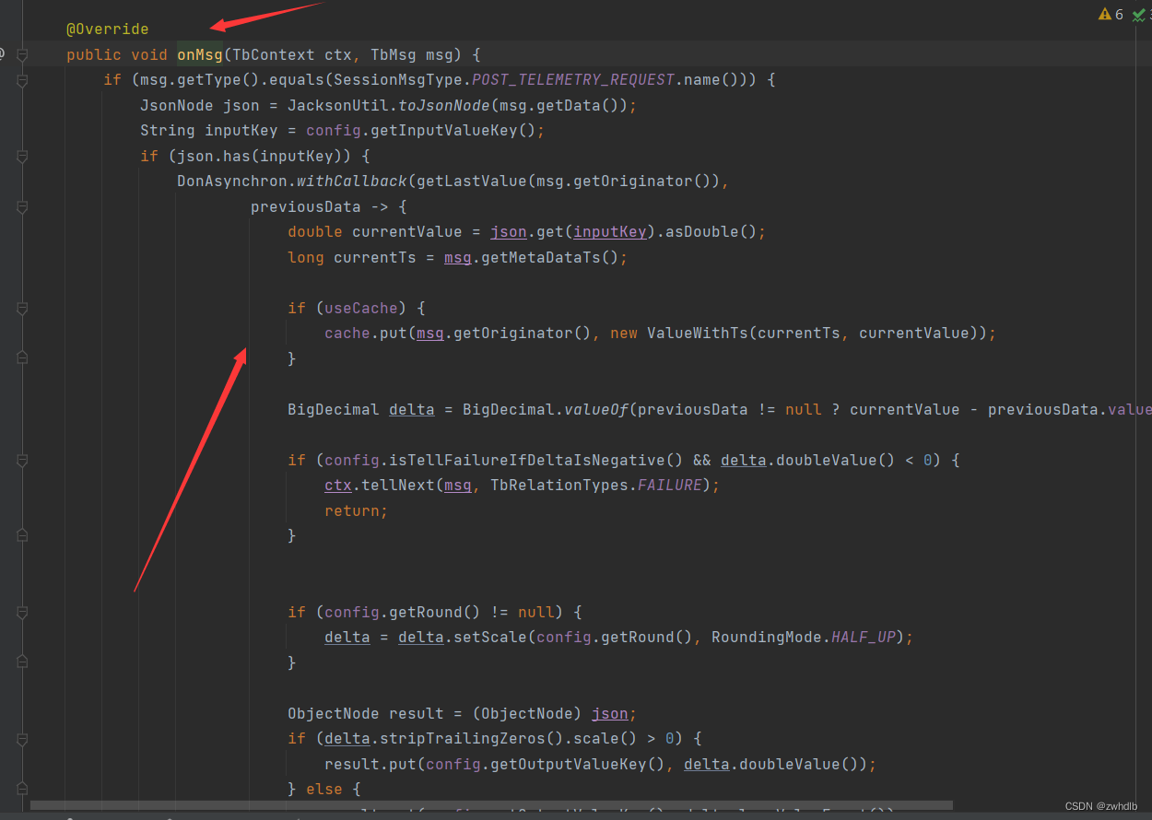1152x820 pixels.
Task: Collapse the fold at 'if (delta.stripTrailingZeros()' line
Action: tap(22, 738)
